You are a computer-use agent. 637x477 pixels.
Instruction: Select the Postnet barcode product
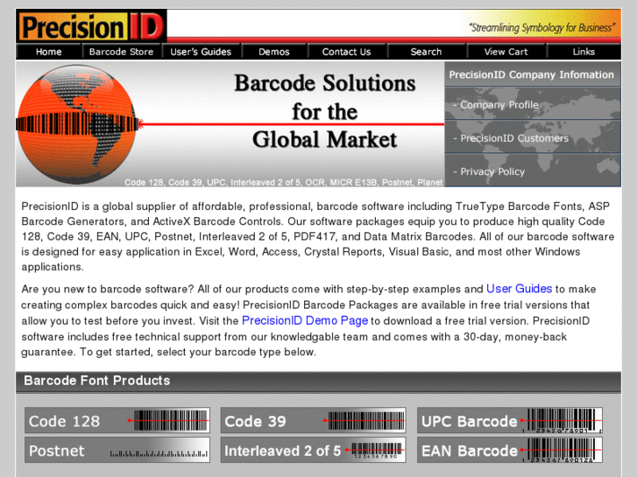click(x=117, y=450)
